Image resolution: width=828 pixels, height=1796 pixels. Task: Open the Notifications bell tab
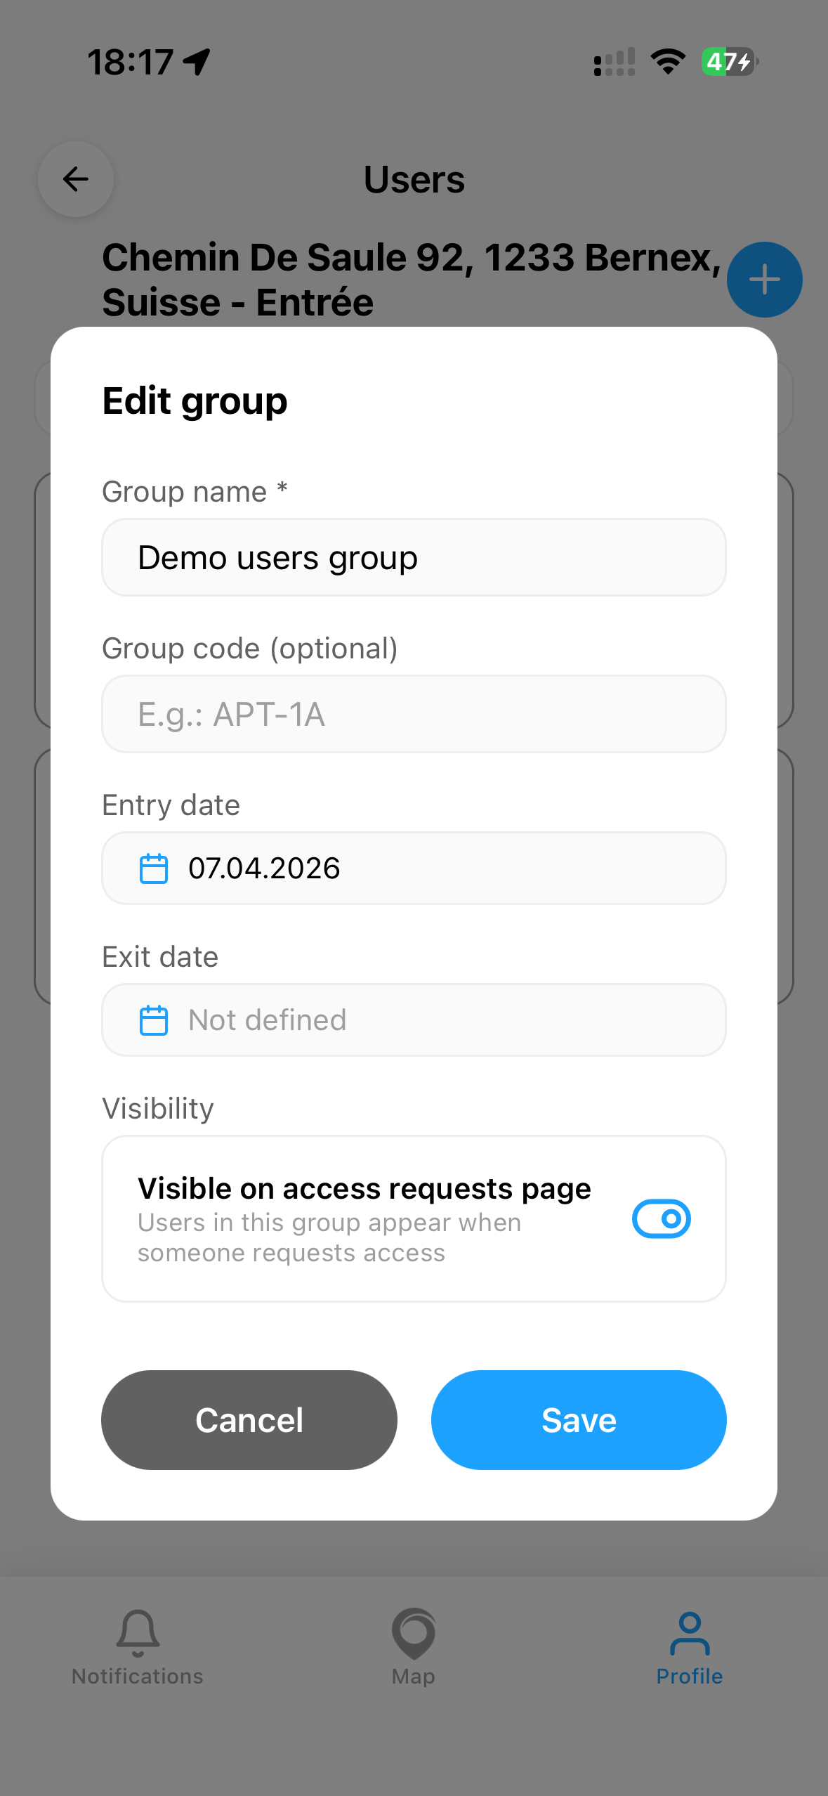click(x=138, y=1632)
